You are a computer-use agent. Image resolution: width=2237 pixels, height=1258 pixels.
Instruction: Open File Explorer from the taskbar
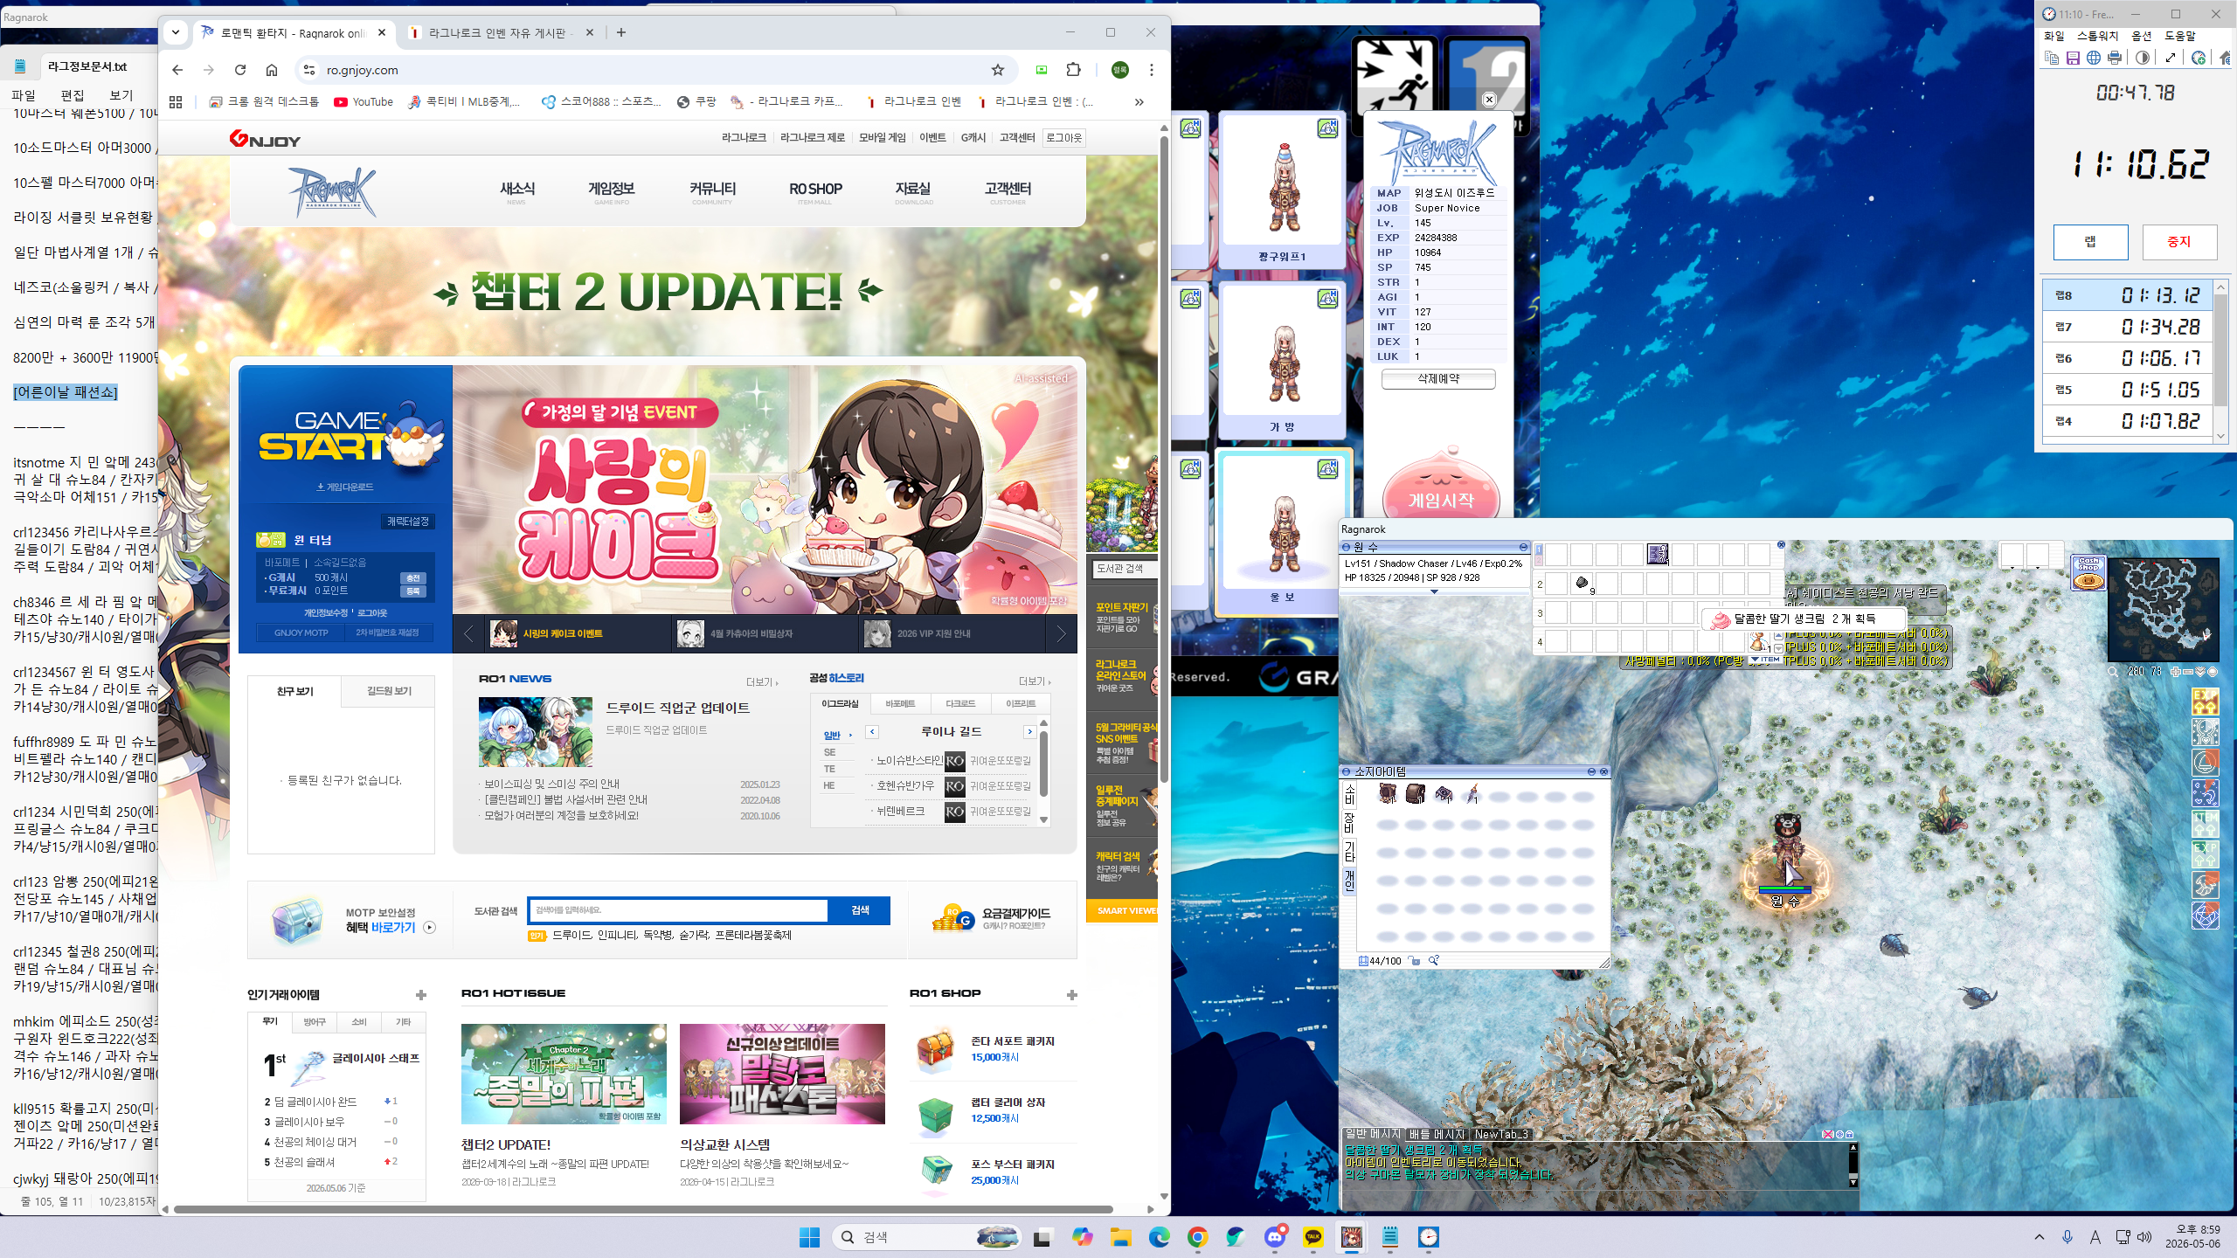coord(1121,1237)
